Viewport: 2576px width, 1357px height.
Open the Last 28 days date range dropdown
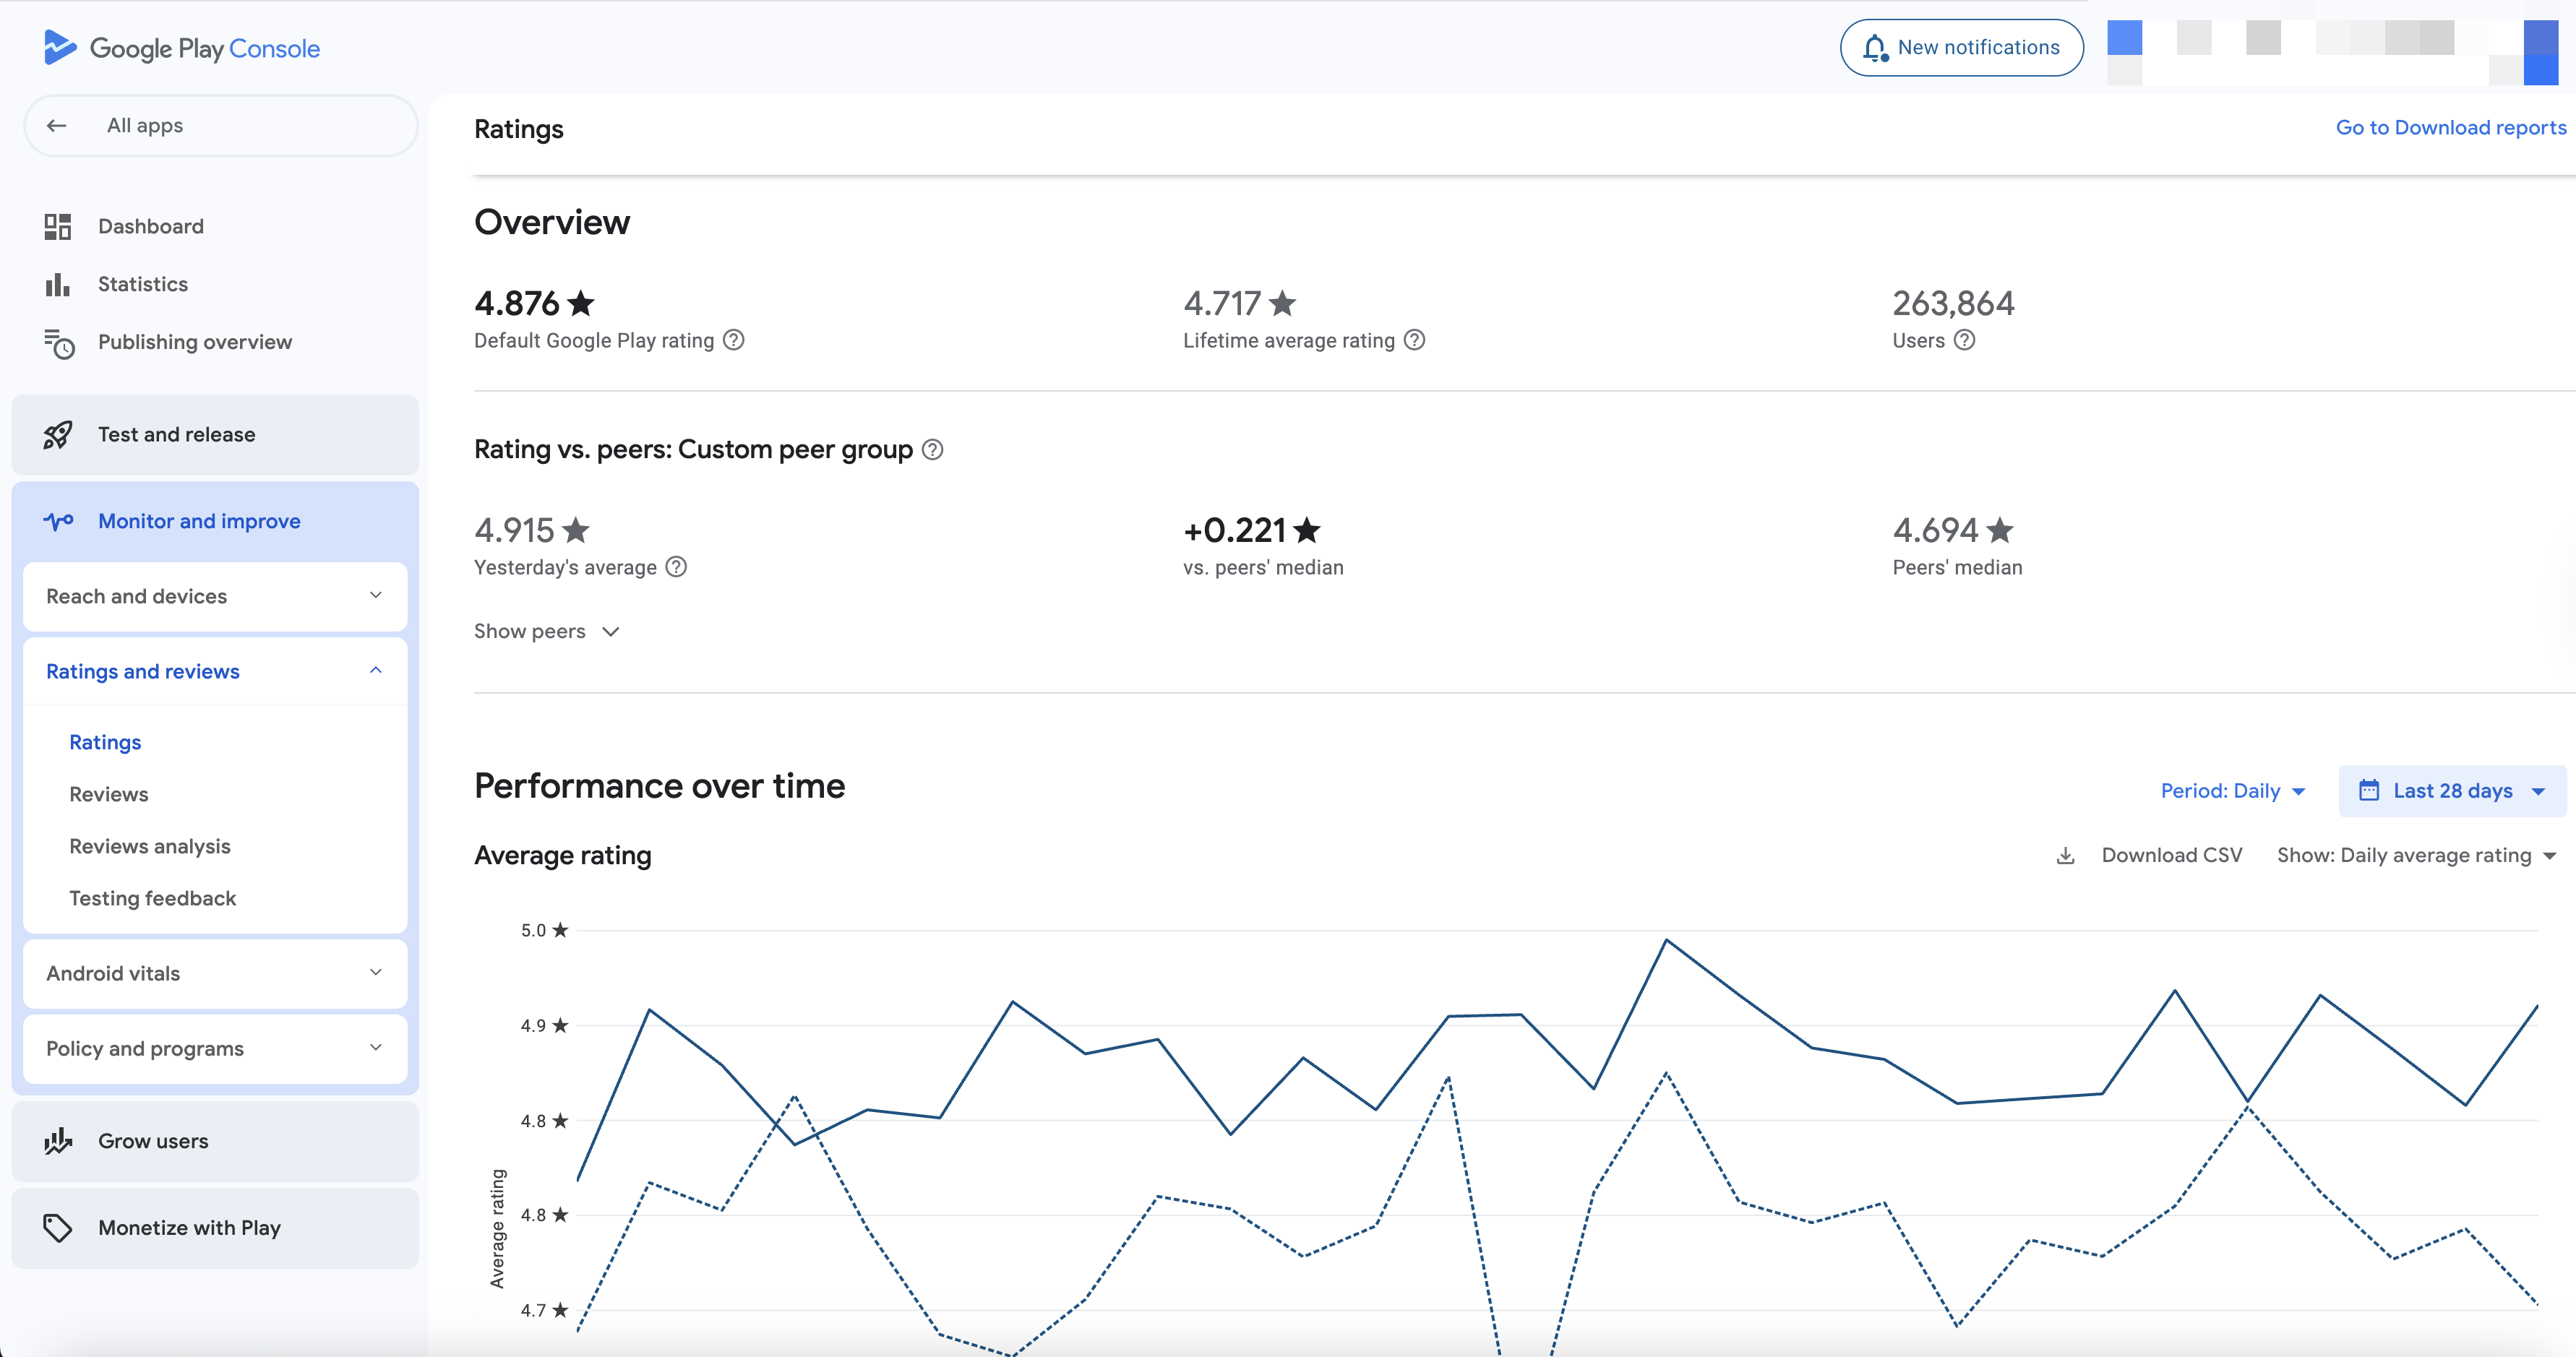[2452, 791]
